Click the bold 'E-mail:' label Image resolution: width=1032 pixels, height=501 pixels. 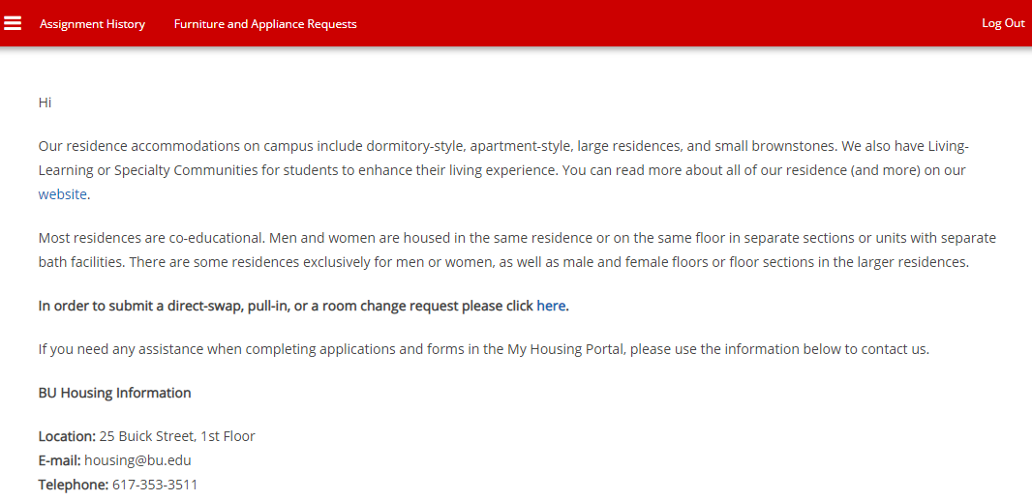59,460
